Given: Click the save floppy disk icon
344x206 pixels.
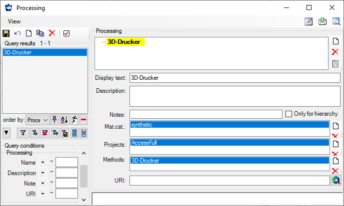Looking at the screenshot, I should (6, 33).
